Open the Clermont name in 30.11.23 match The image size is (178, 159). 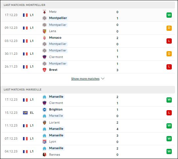click(x=56, y=57)
